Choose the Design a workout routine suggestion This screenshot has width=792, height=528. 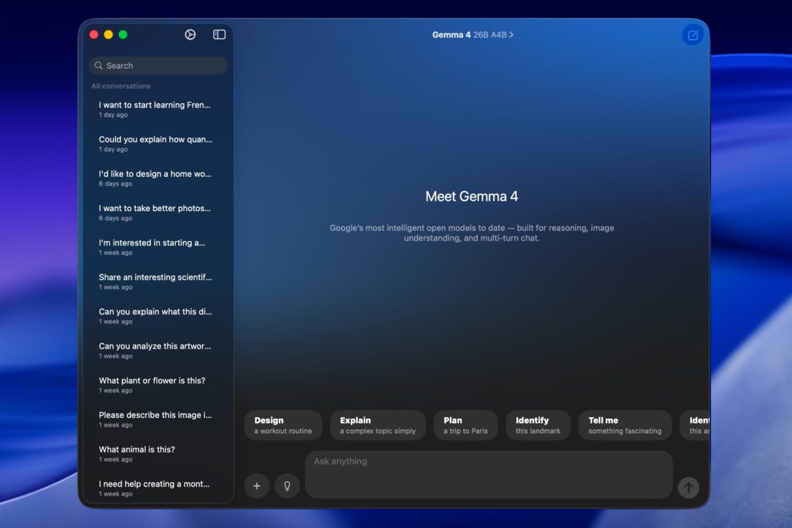click(284, 425)
